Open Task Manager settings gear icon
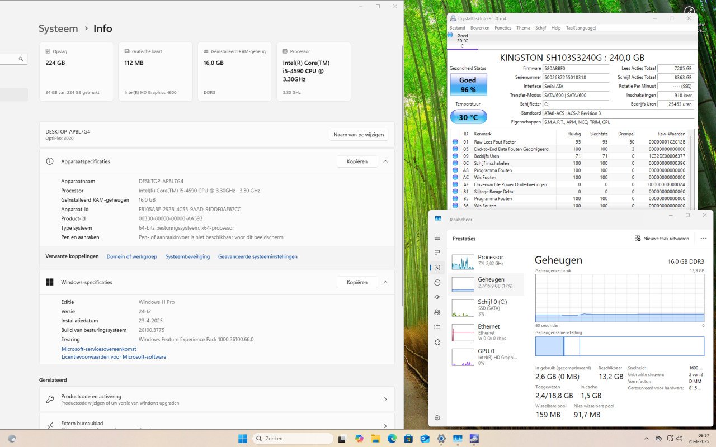 coord(437,417)
